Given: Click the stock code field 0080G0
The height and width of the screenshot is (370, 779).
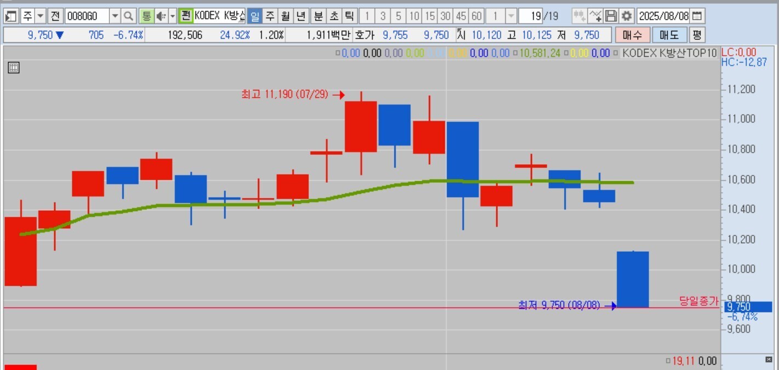Looking at the screenshot, I should coord(87,16).
